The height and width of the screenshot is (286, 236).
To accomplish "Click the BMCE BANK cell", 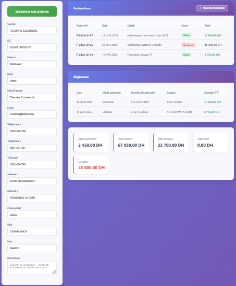I will (x=174, y=102).
